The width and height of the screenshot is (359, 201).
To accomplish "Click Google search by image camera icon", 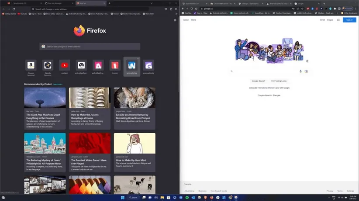I will [306, 71].
